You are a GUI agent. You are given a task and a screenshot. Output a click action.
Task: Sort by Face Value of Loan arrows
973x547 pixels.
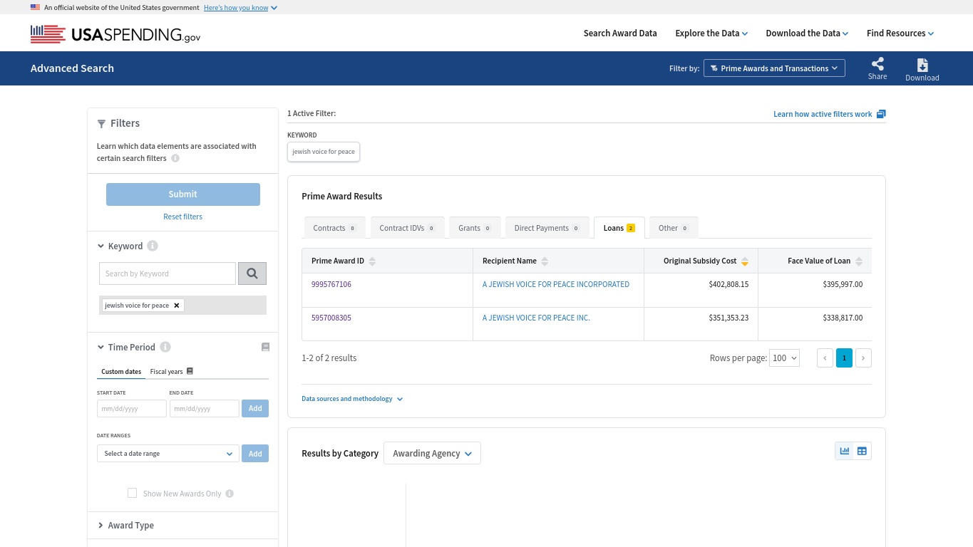[858, 261]
